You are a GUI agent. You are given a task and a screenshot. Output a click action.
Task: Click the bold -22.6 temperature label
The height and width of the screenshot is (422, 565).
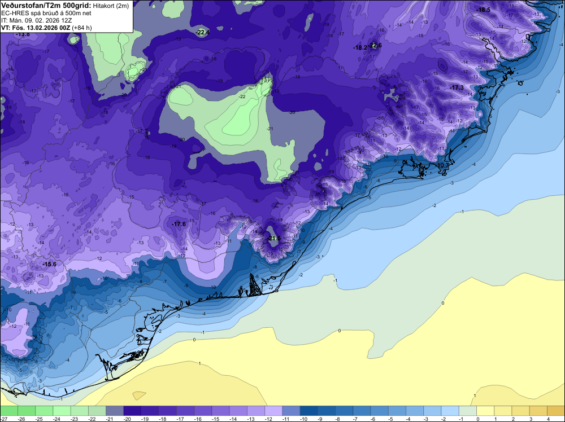point(375,45)
